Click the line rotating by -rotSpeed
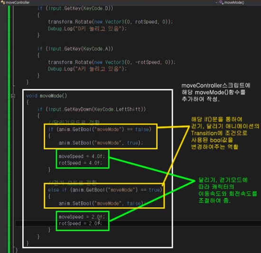 112,62
